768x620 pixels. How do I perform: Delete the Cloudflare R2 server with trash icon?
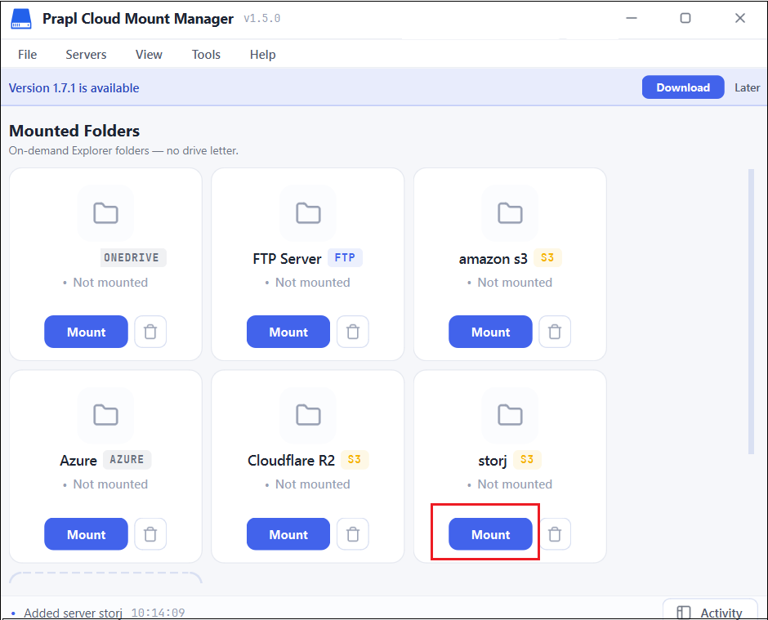coord(353,533)
